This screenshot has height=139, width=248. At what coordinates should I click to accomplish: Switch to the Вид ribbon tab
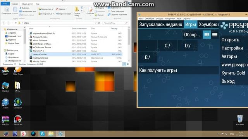tap(38, 4)
